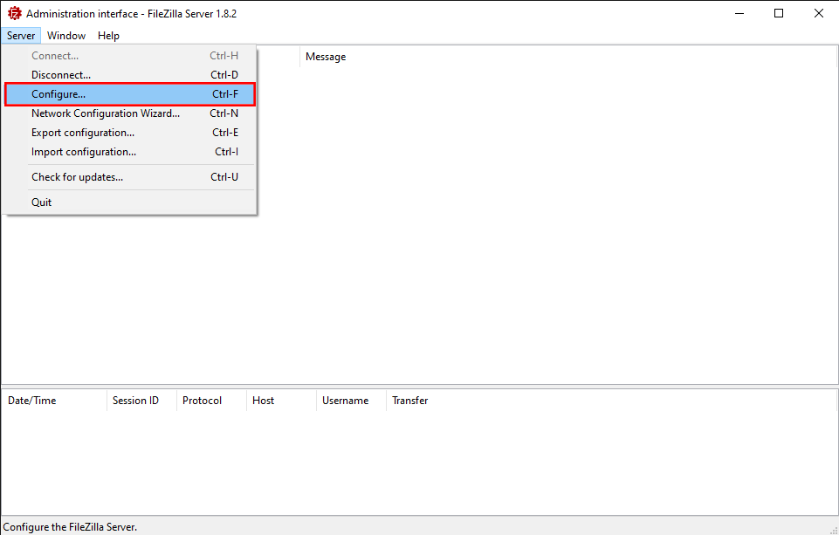Open the Help menu
Viewport: 839px width, 535px height.
click(x=108, y=36)
